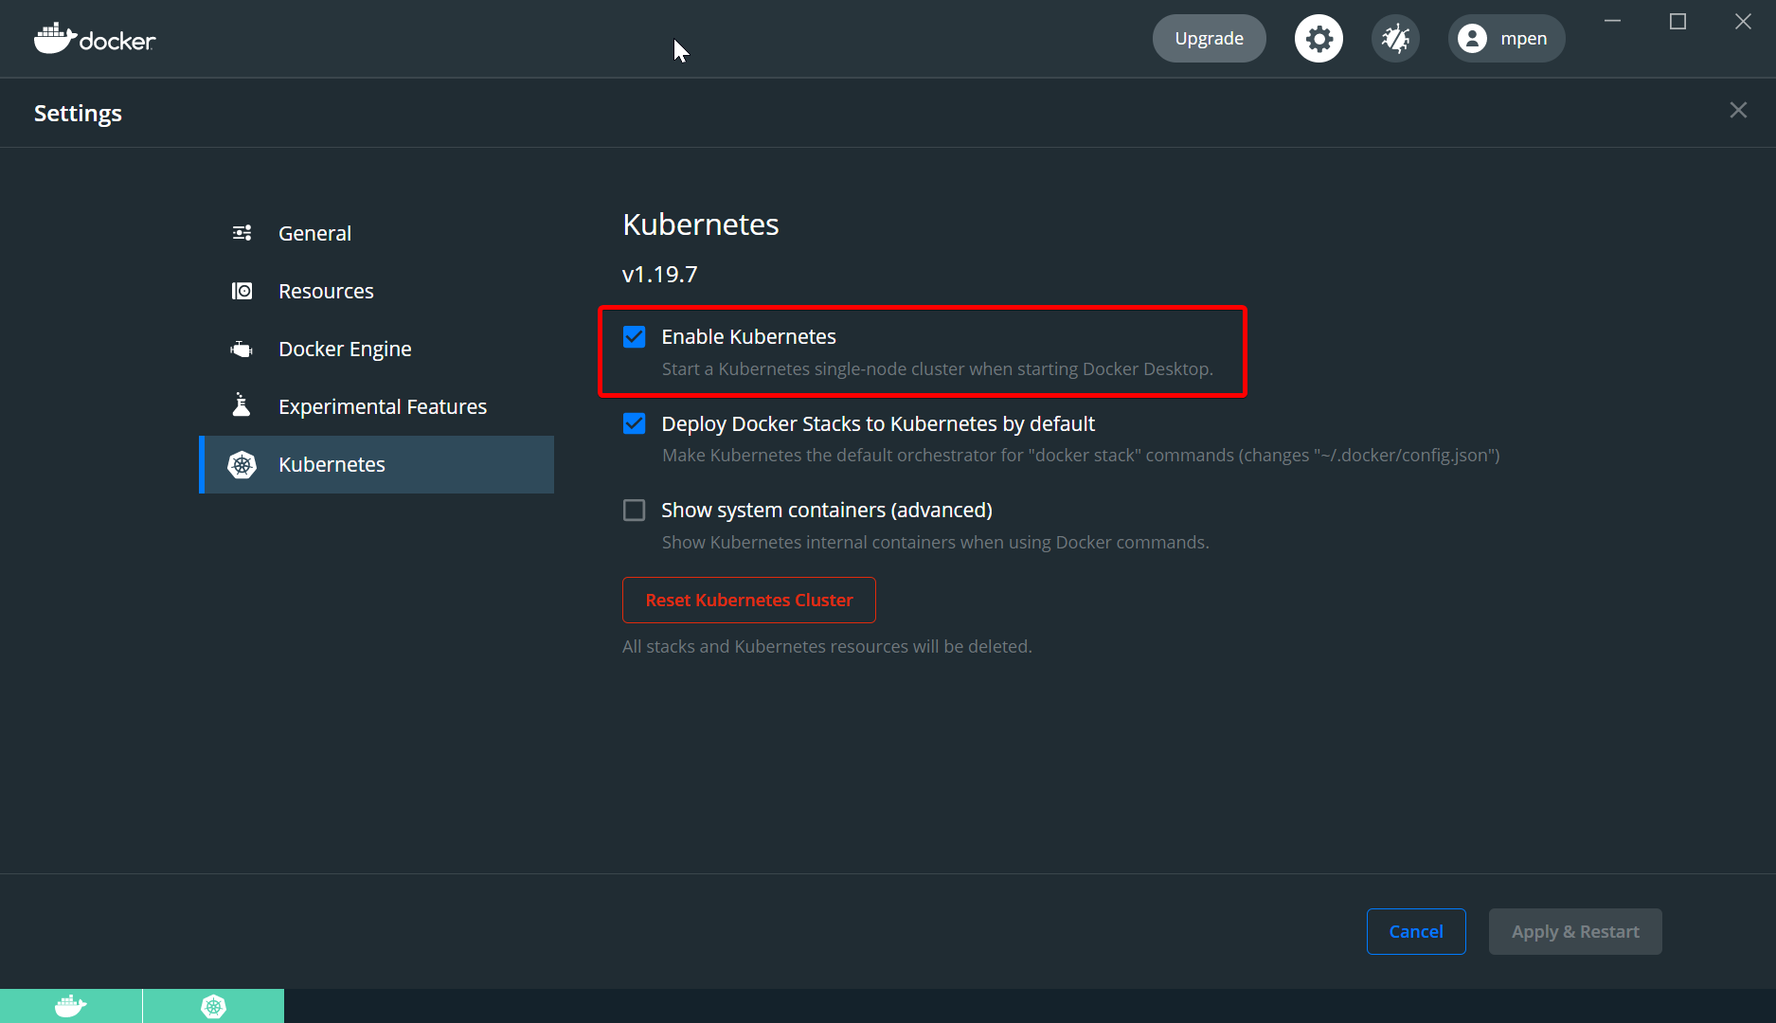Viewport: 1776px width, 1023px height.
Task: Close the Docker Desktop window
Action: coord(1743,21)
